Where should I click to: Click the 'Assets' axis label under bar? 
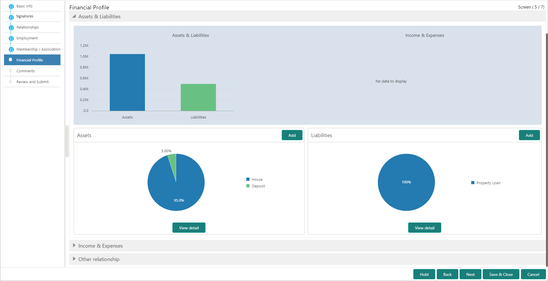127,117
